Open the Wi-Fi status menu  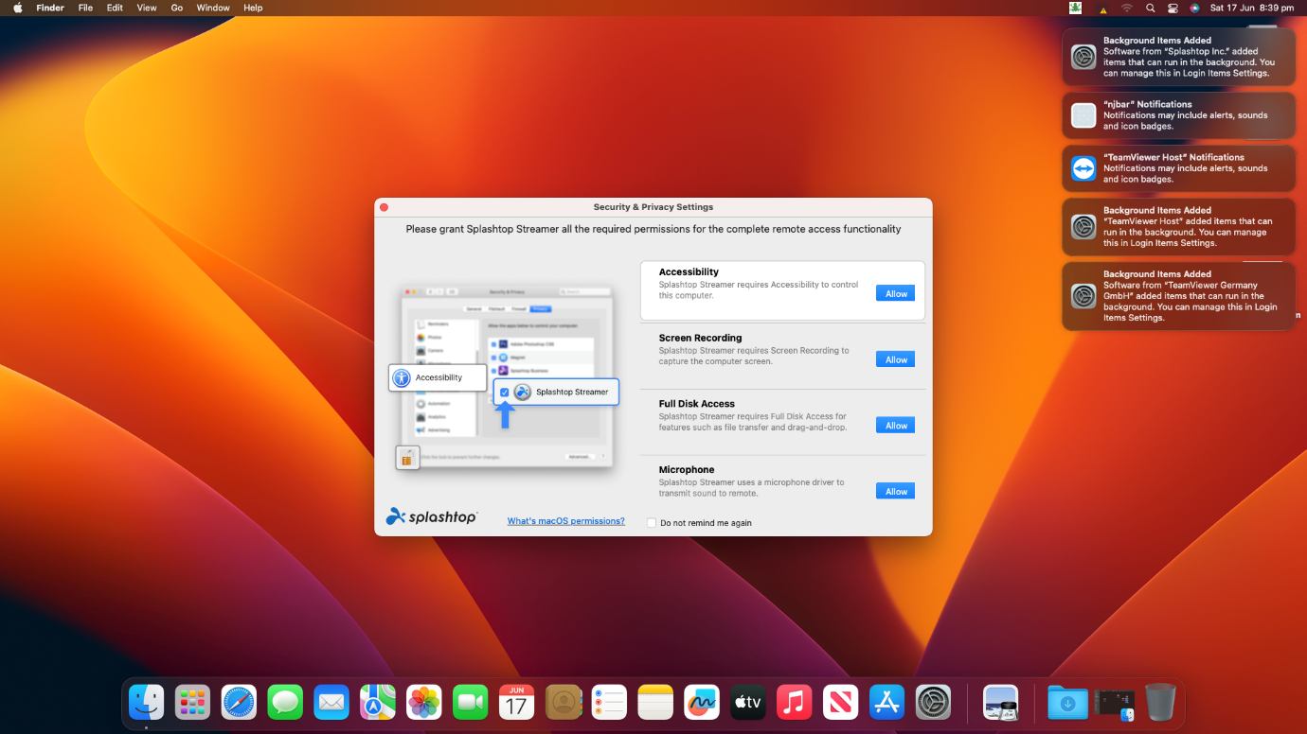click(x=1127, y=8)
